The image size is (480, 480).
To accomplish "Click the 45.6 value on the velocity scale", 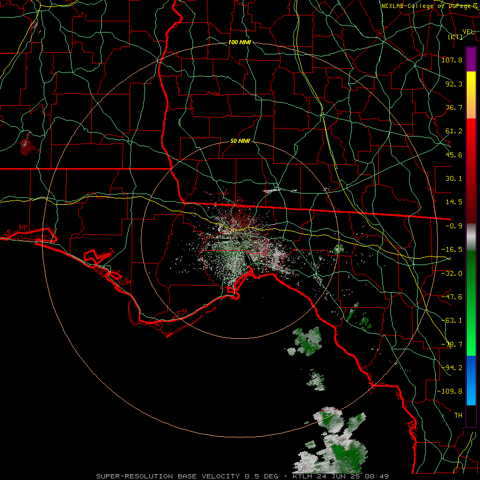I will [454, 155].
